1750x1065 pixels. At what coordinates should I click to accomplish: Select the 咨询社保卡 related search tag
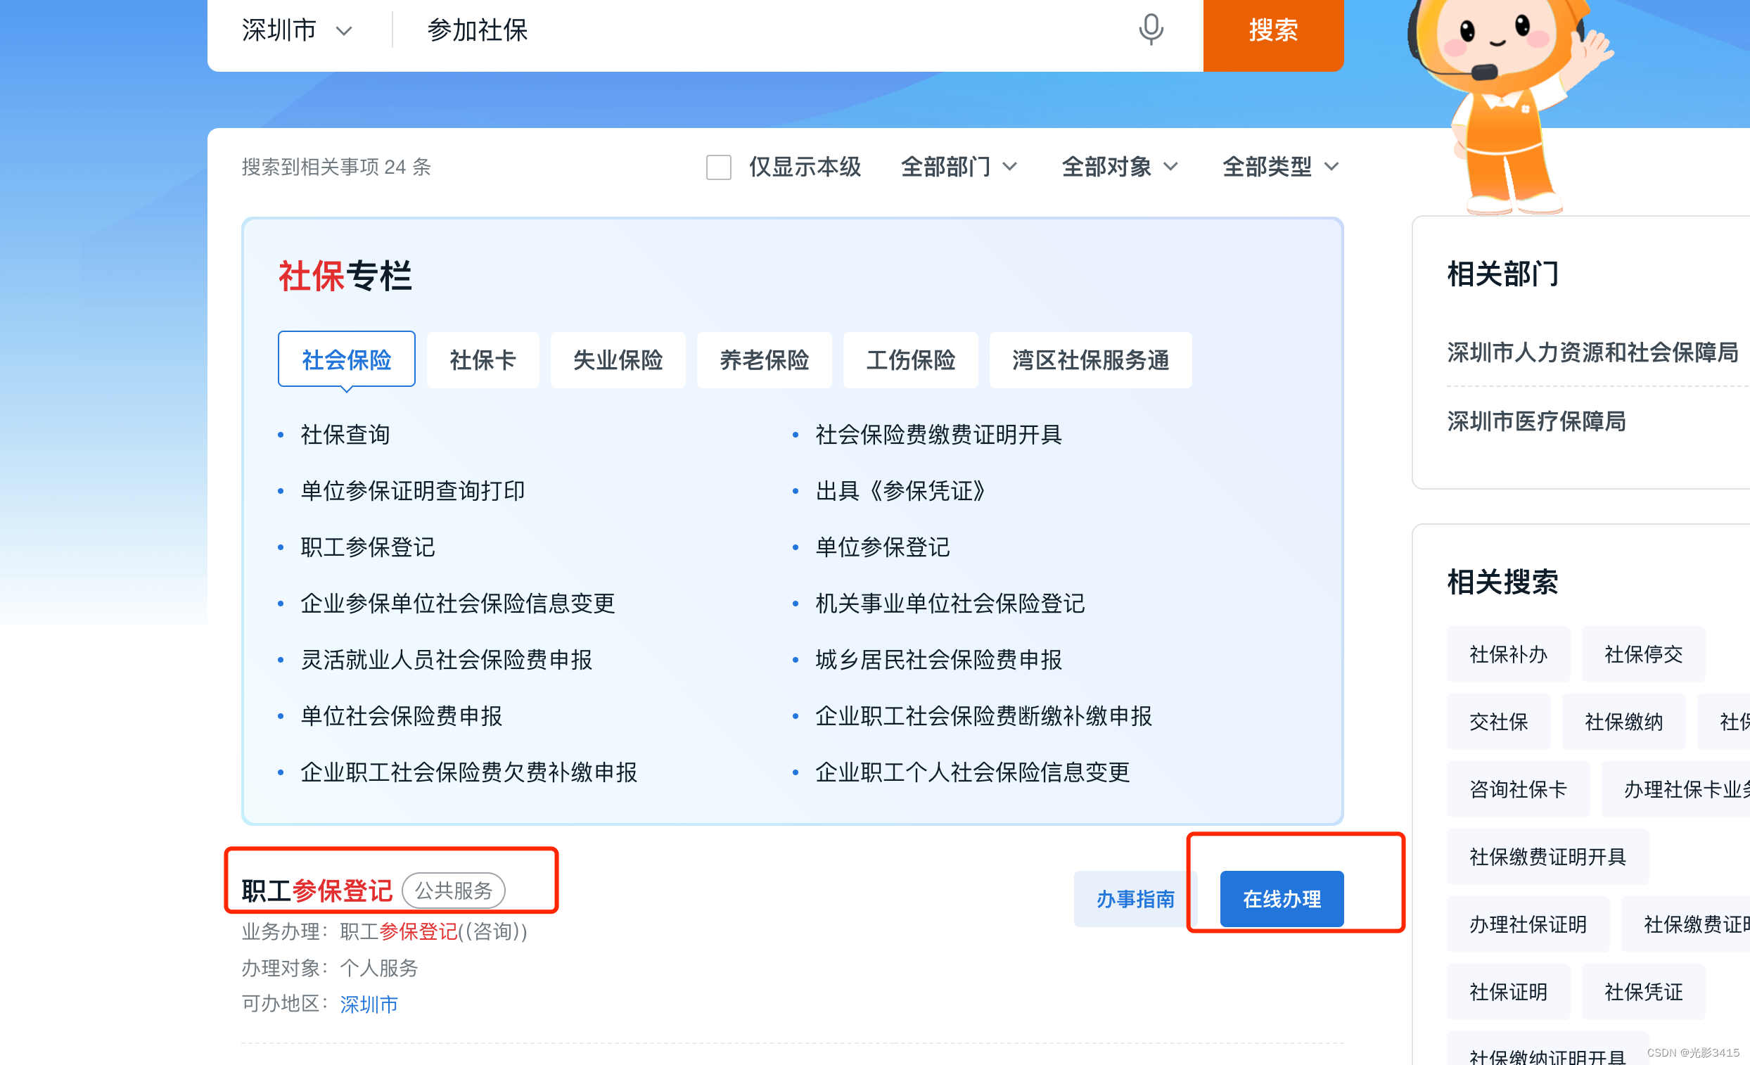(x=1518, y=789)
